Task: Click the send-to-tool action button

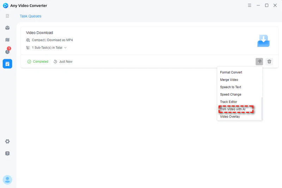Action: click(259, 61)
